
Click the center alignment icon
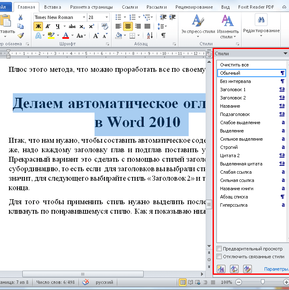click(128, 26)
